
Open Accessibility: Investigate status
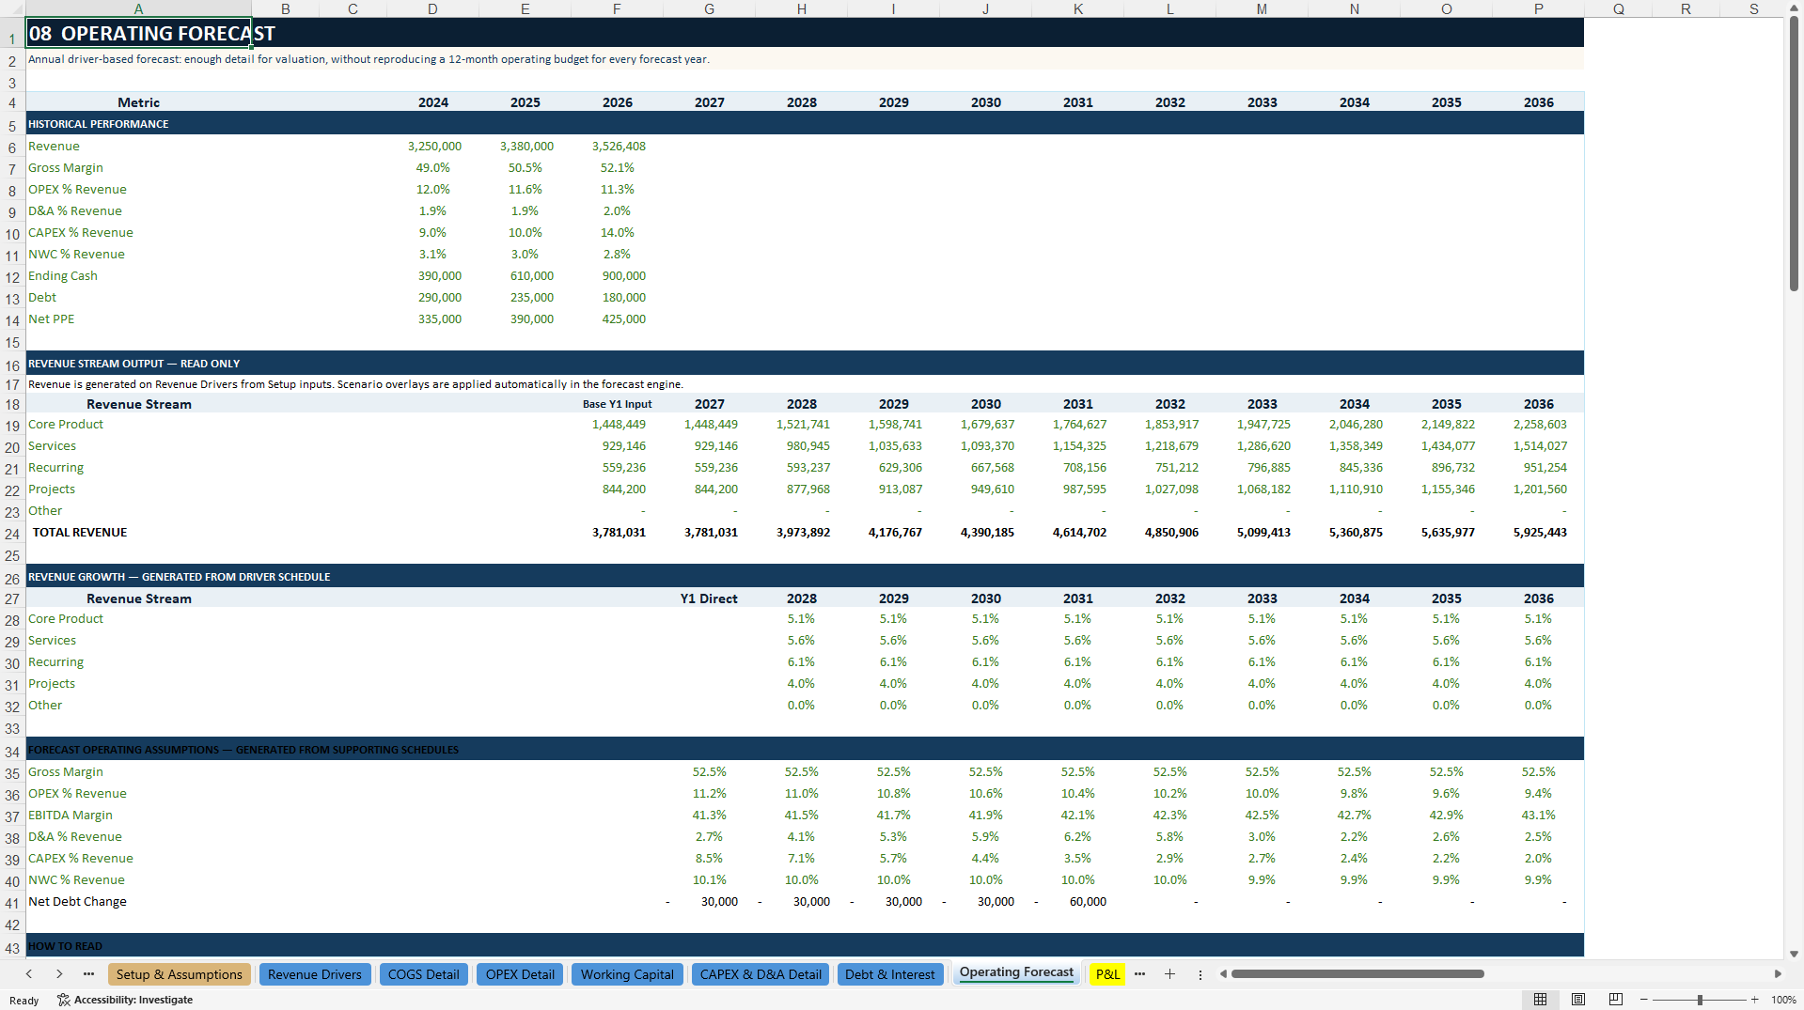(x=124, y=1000)
